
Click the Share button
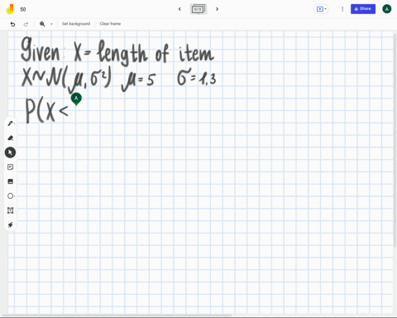363,9
